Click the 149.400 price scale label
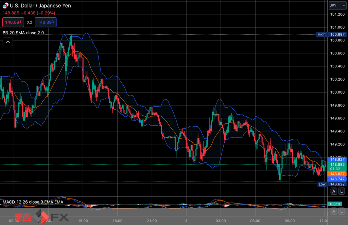 (337, 131)
